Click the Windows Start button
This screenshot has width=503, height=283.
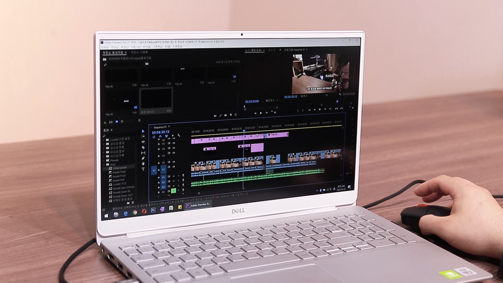pos(106,216)
